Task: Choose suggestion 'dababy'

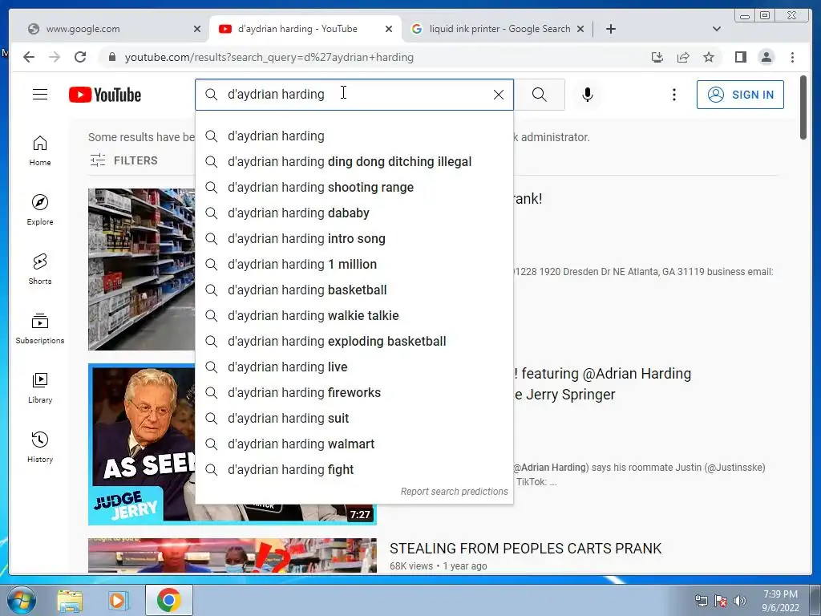Action: [354, 213]
